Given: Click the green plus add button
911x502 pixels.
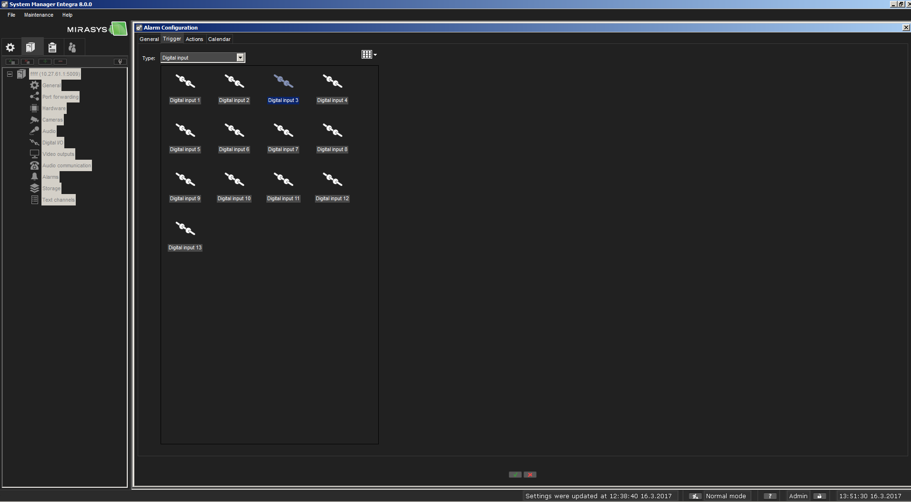Looking at the screenshot, I should pos(45,61).
